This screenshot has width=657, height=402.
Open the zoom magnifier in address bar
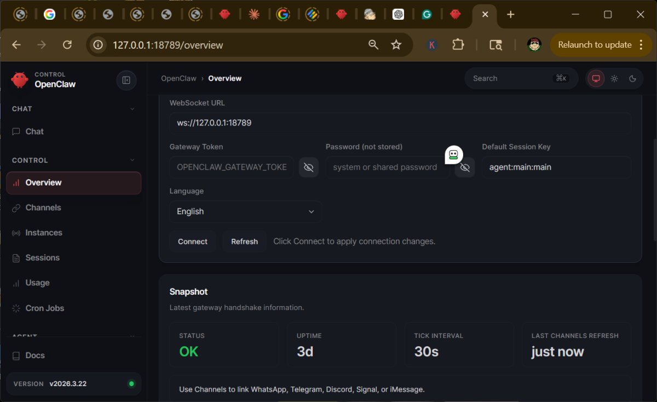373,45
